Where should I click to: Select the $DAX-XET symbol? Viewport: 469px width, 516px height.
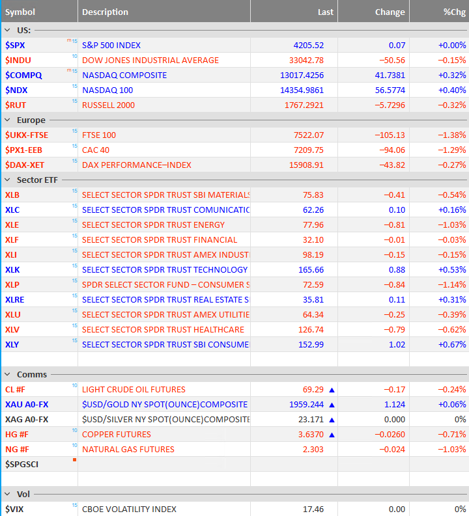point(25,165)
